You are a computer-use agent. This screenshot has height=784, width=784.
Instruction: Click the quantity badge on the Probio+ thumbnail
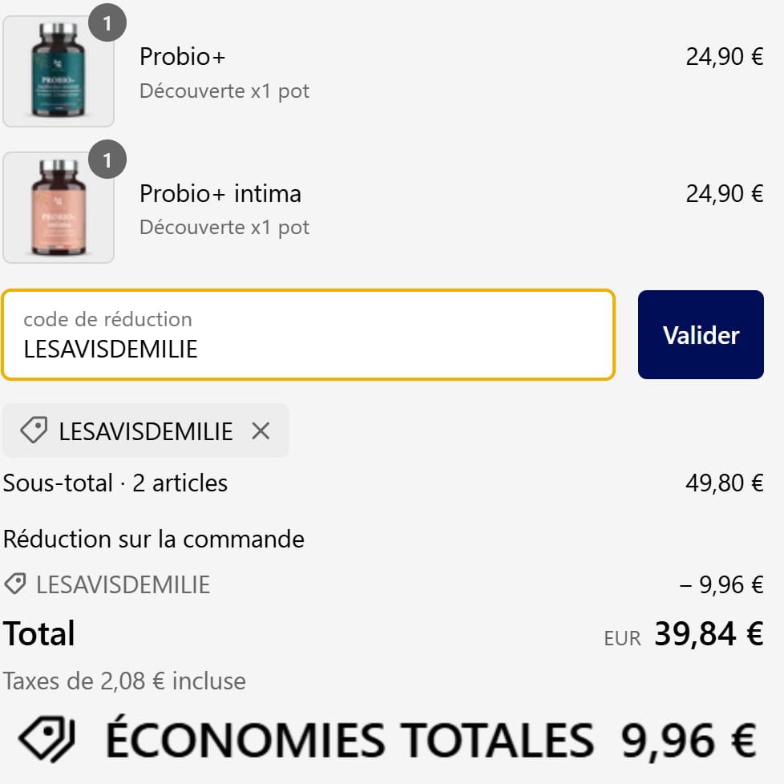coord(109,22)
